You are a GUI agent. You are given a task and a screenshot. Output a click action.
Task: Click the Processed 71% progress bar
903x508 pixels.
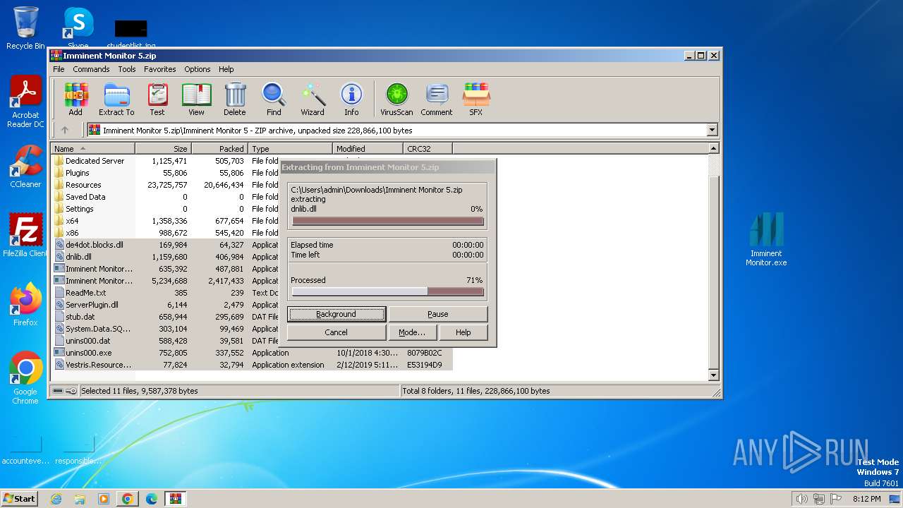point(387,291)
